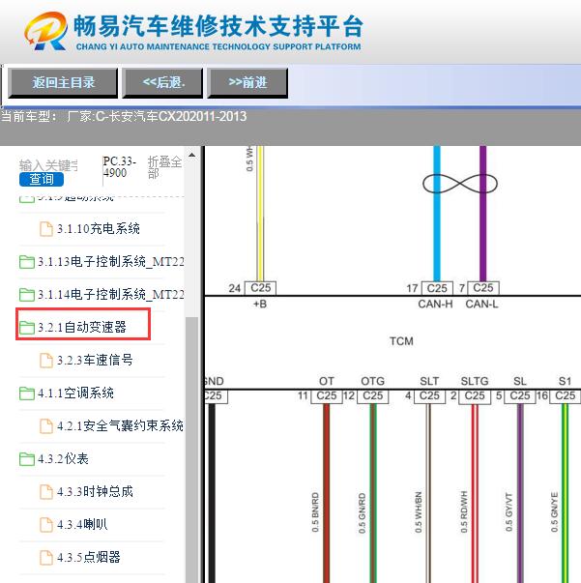Click the TCM module label
Screen dimensions: 581x583
(401, 341)
